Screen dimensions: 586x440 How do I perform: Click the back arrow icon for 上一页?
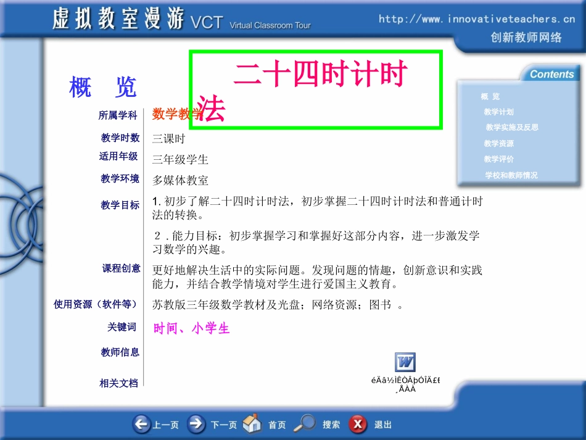click(x=141, y=424)
